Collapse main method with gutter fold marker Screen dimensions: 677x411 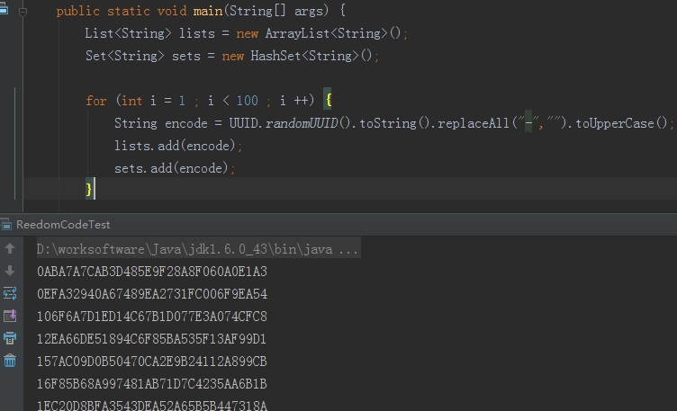click(23, 12)
